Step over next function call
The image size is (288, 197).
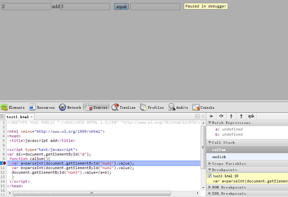tap(221, 116)
